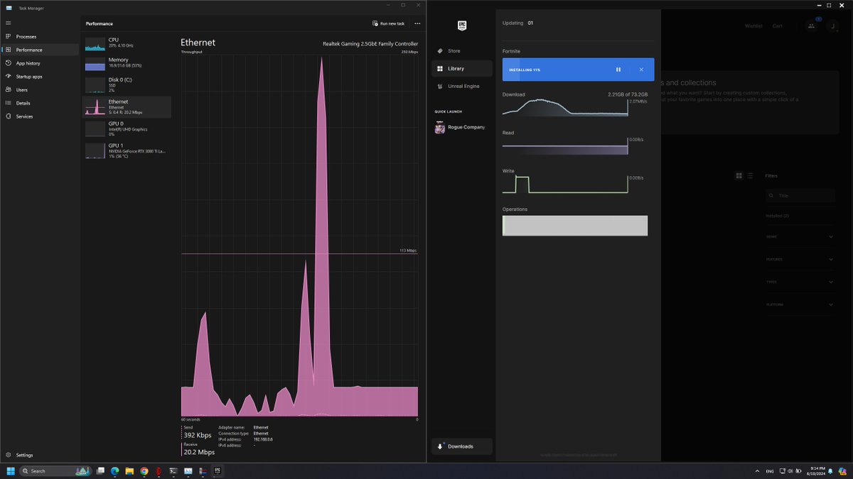Open File Explorer from taskbar

coord(129,470)
